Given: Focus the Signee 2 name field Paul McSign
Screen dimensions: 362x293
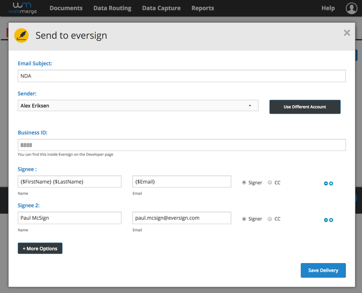Looking at the screenshot, I should tap(70, 218).
